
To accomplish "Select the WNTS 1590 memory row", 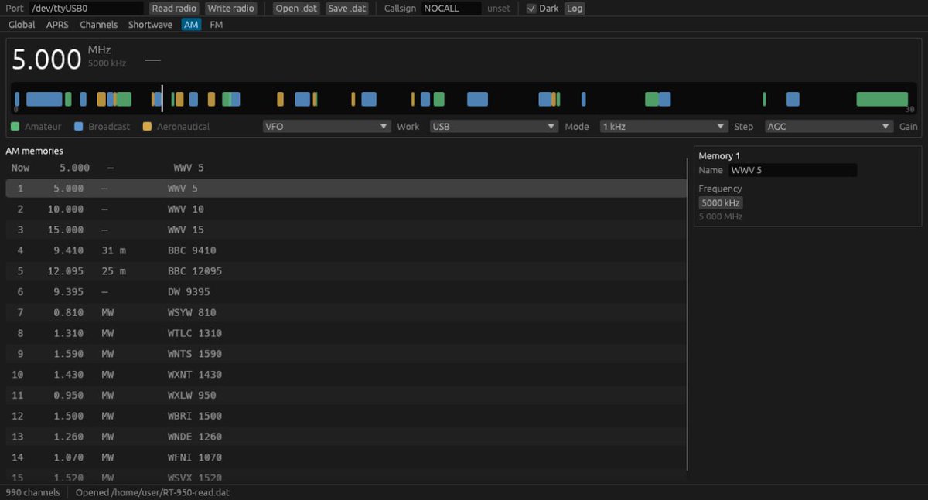I will (x=346, y=354).
